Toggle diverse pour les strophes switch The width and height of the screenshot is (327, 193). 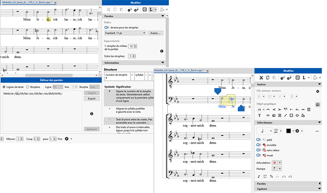click(x=106, y=27)
